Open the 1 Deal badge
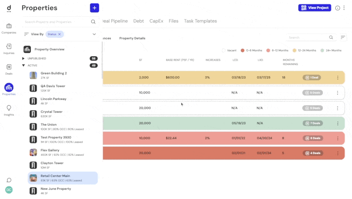The image size is (352, 199). pos(312,77)
